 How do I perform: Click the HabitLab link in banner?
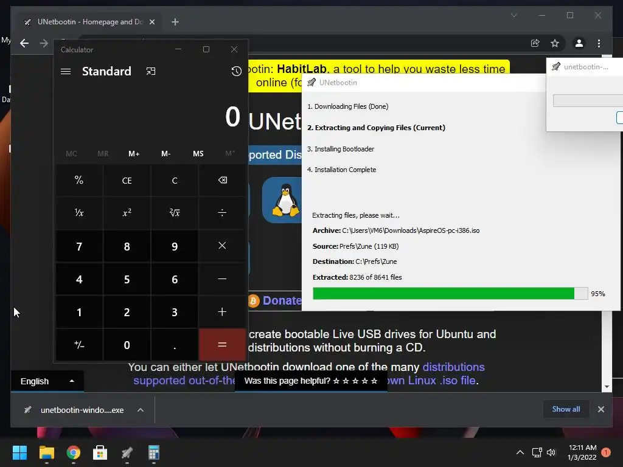click(301, 69)
